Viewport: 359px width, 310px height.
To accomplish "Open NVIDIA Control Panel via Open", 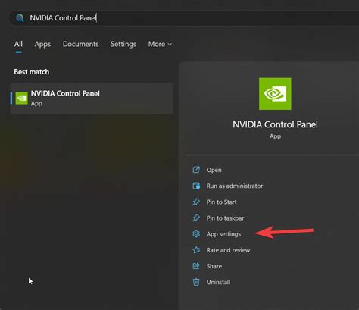I will pos(214,170).
